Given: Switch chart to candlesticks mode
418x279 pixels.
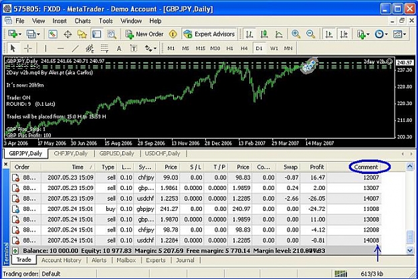Looking at the screenshot, I should 264,34.
